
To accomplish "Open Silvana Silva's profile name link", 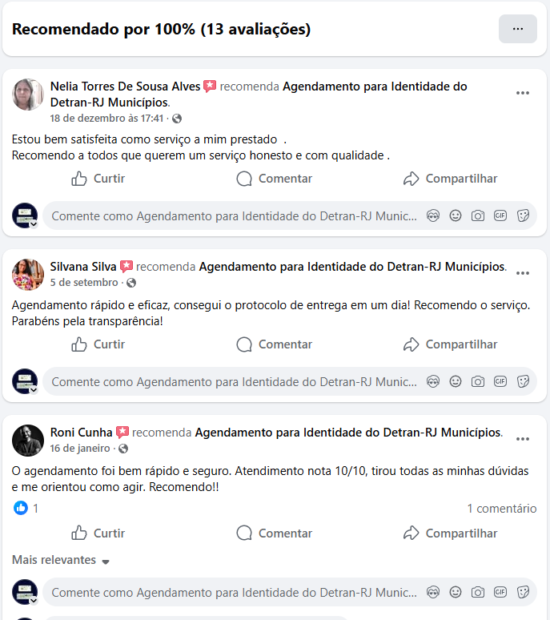I will click(83, 267).
